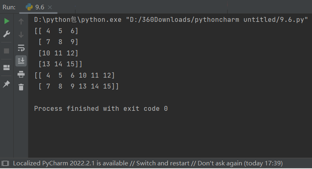Viewport: 312px width, 169px height.
Task: Click the Python icon on 9.6 tab
Action: 29,7
